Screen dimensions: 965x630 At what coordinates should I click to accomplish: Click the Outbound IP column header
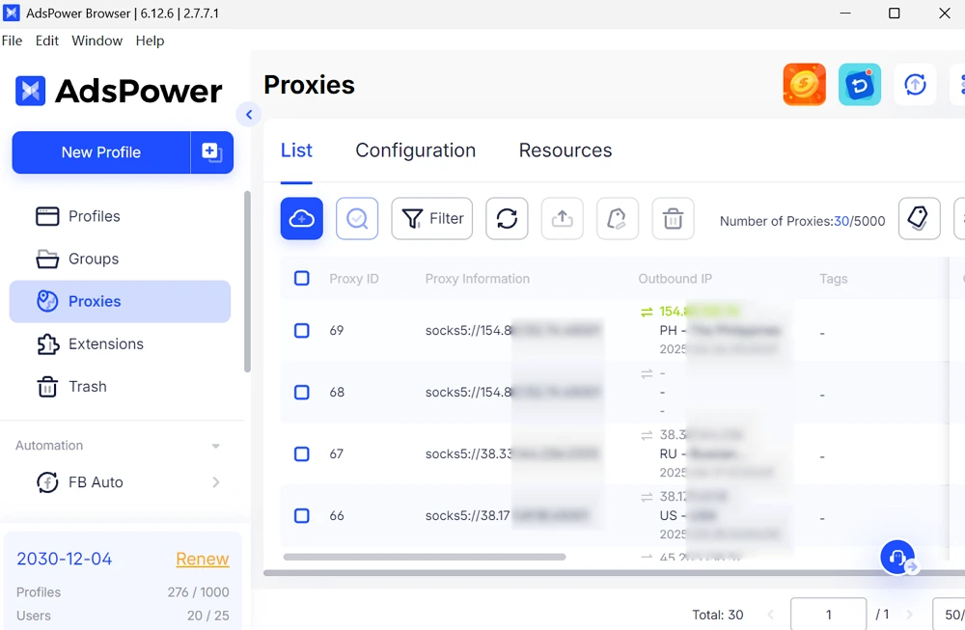click(675, 279)
